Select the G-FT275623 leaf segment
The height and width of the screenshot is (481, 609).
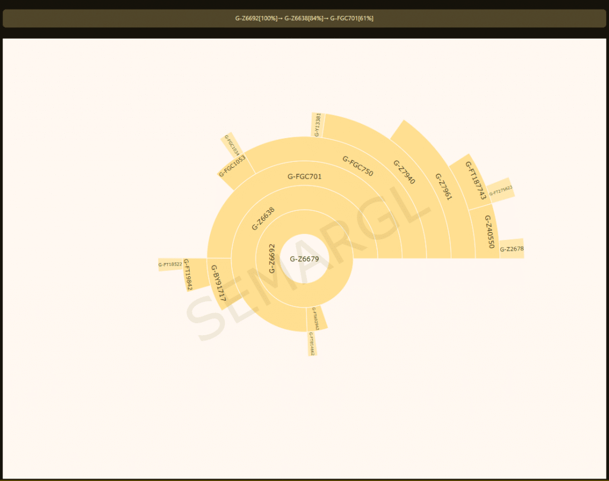pyautogui.click(x=500, y=190)
